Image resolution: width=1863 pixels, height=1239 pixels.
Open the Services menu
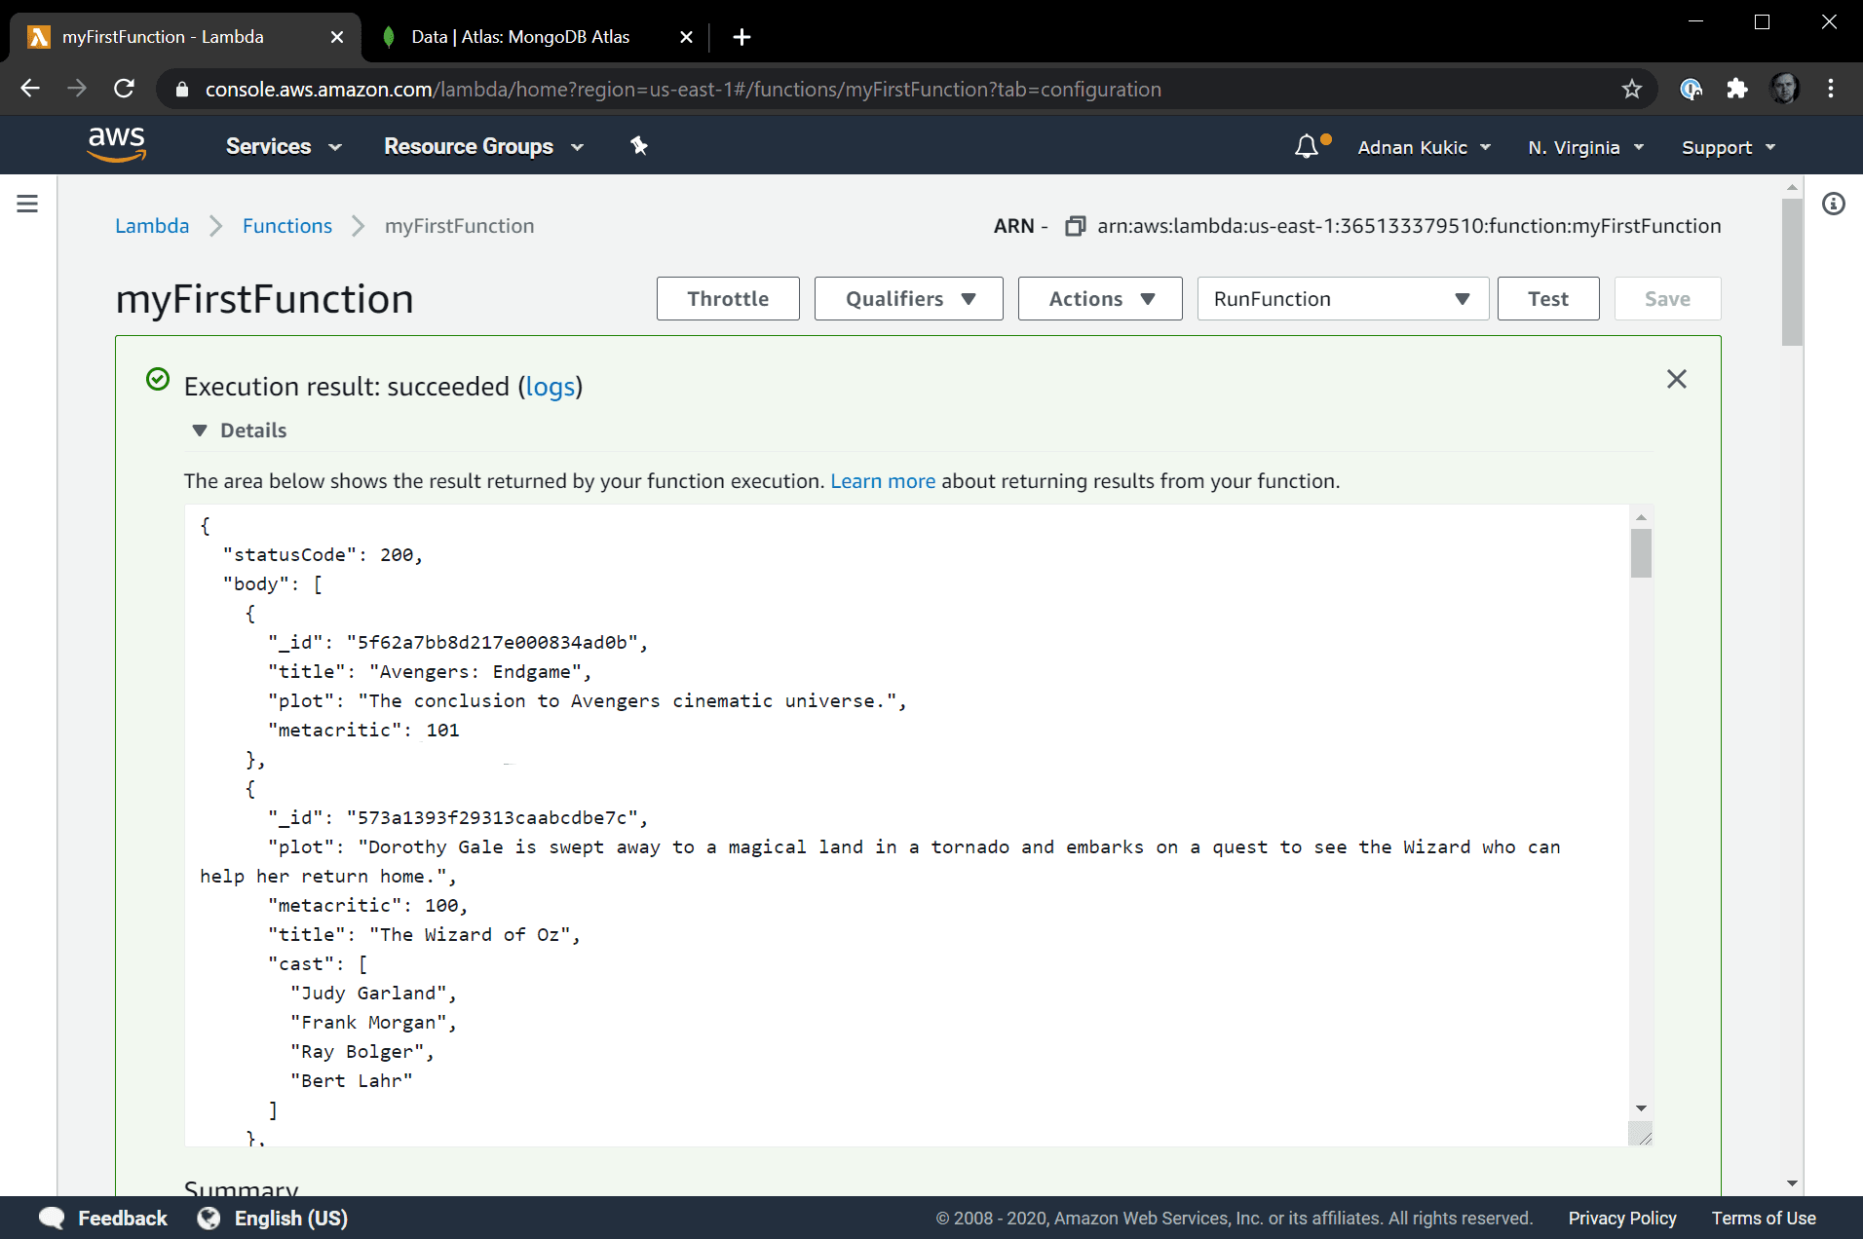[x=283, y=147]
